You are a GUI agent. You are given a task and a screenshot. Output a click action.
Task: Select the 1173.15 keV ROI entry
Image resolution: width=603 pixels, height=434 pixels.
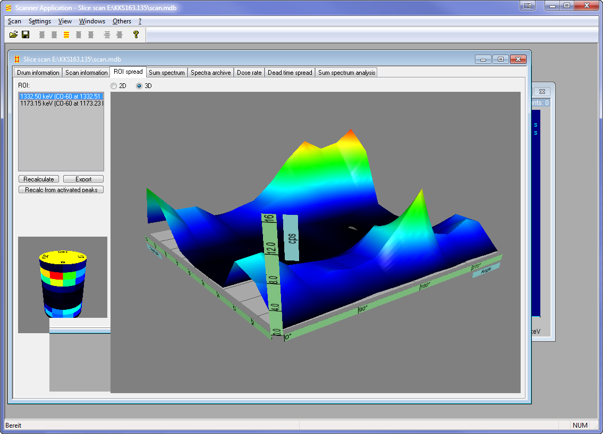[x=61, y=103]
